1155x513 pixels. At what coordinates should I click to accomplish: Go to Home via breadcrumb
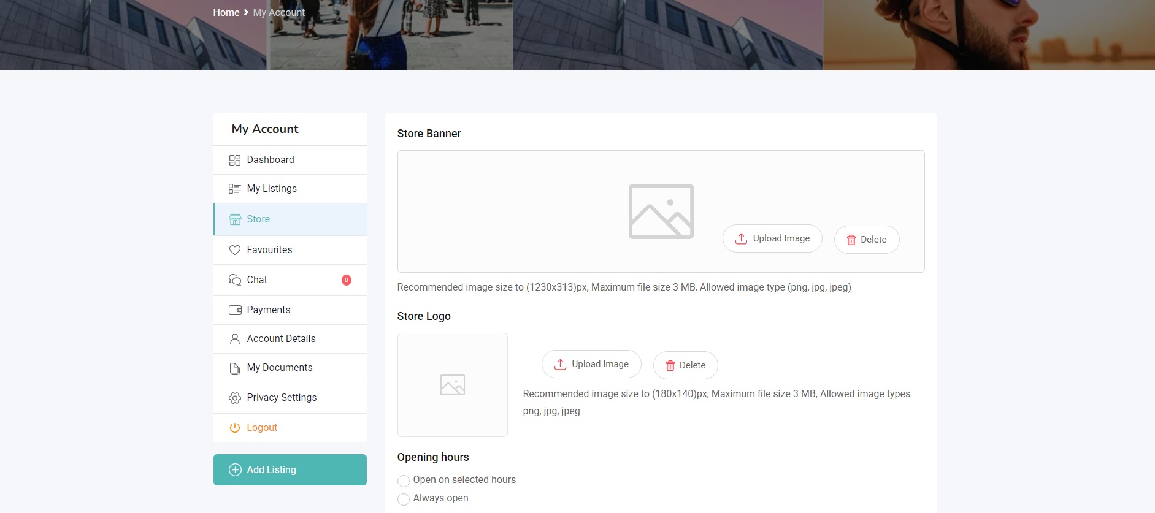point(226,12)
